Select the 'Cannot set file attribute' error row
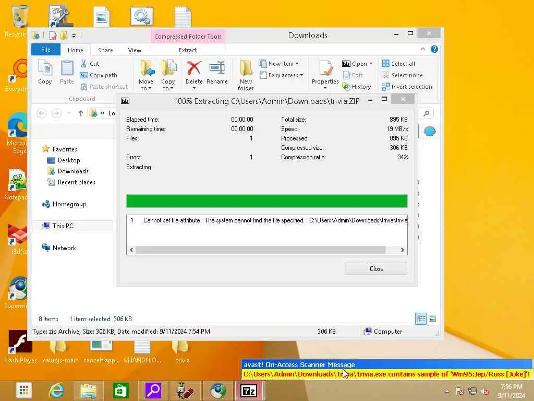Viewport: 534px width, 401px height. point(266,220)
